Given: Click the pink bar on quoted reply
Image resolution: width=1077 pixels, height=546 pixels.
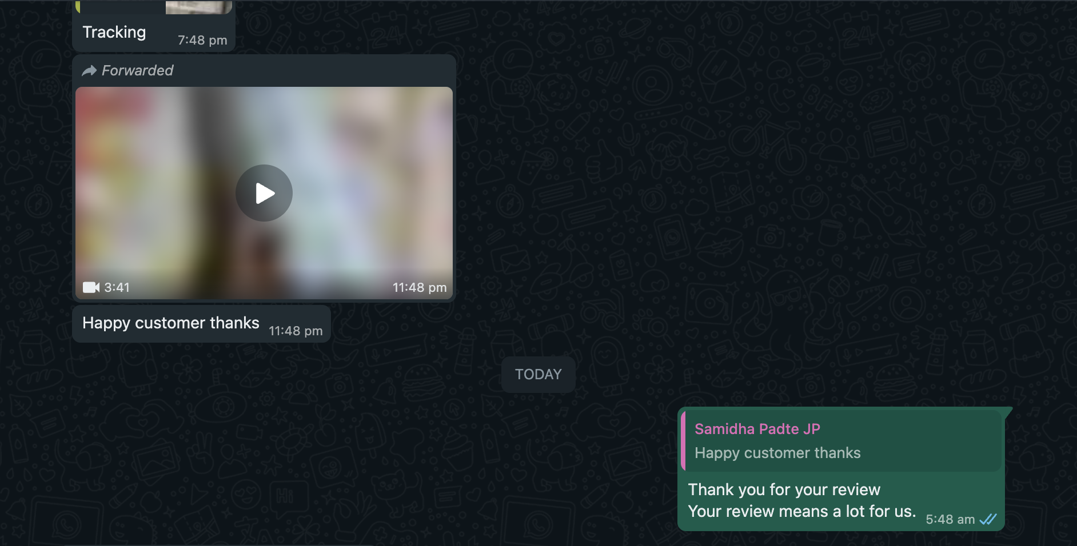Looking at the screenshot, I should (x=683, y=440).
